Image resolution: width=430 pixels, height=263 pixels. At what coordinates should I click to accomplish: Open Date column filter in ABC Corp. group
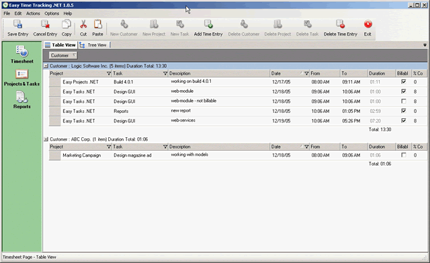[306, 147]
